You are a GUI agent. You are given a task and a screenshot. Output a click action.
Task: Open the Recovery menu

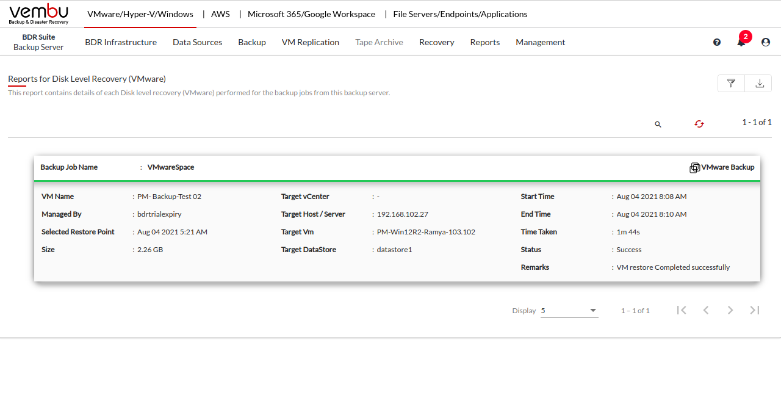436,42
